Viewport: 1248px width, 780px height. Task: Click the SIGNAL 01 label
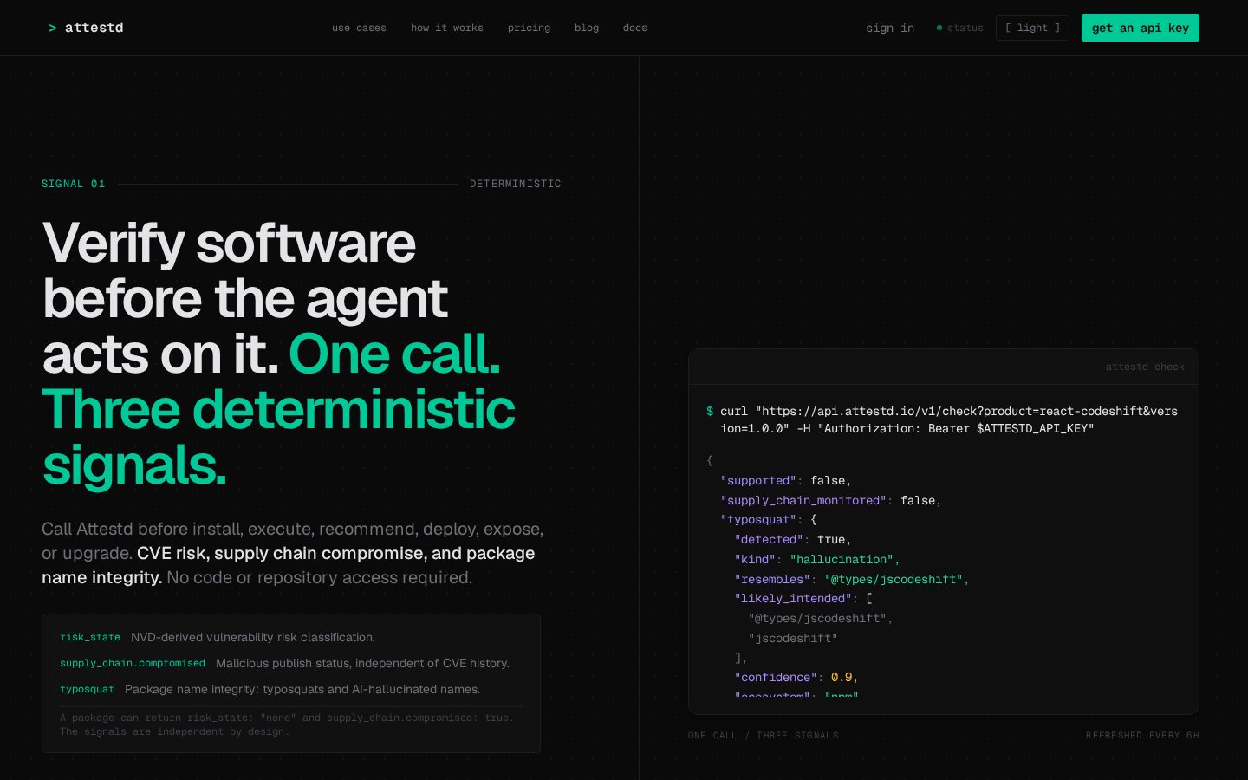[x=74, y=184]
